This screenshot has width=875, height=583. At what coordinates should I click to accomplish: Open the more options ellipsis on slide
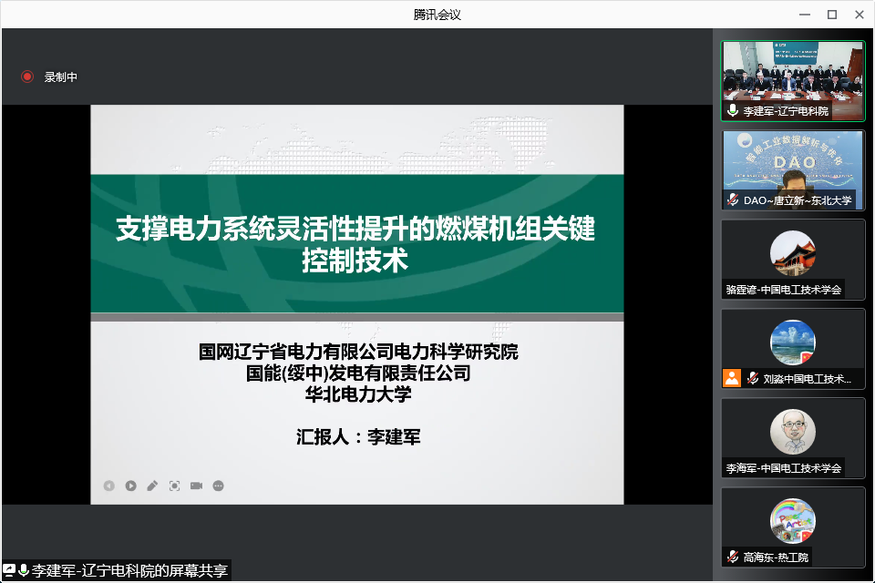[218, 486]
